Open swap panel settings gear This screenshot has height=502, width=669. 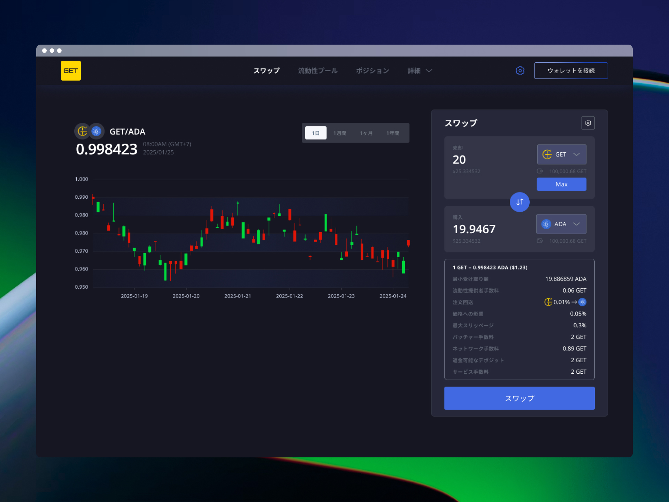pos(588,123)
